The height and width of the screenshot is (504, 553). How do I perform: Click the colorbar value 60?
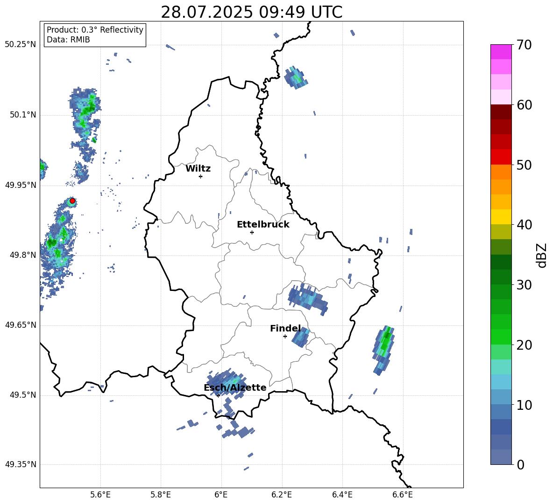[x=524, y=105]
